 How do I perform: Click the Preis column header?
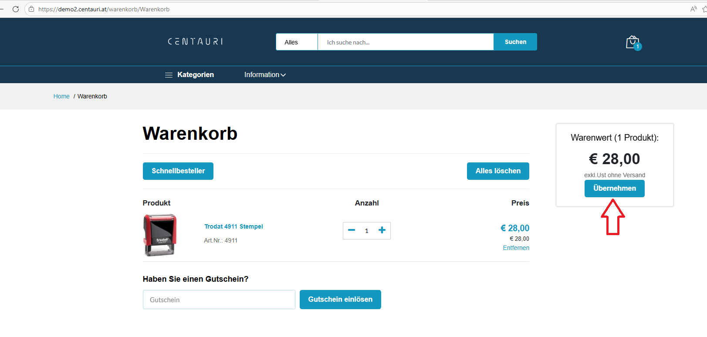[x=520, y=203]
